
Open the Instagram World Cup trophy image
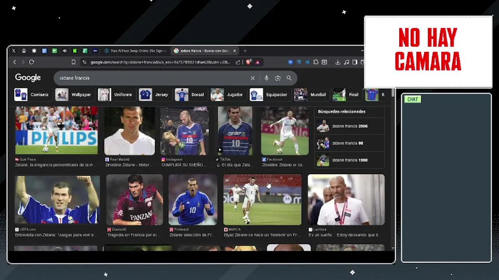(x=184, y=131)
